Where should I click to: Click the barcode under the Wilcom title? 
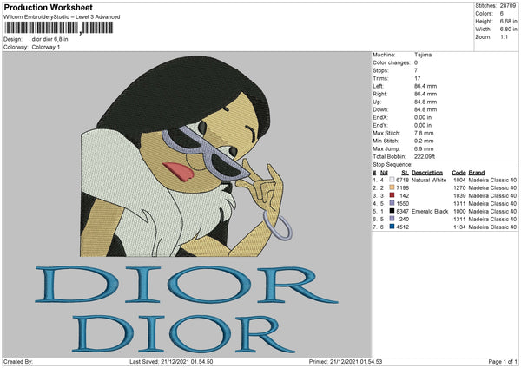click(x=59, y=28)
